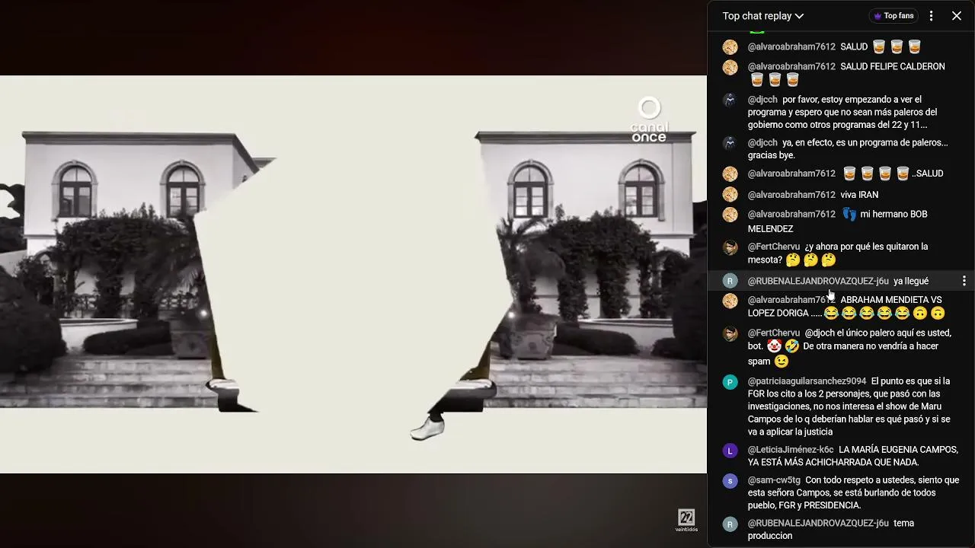Open @alvaroabraham7612 username on 'viva IRAN' message

[x=791, y=195]
